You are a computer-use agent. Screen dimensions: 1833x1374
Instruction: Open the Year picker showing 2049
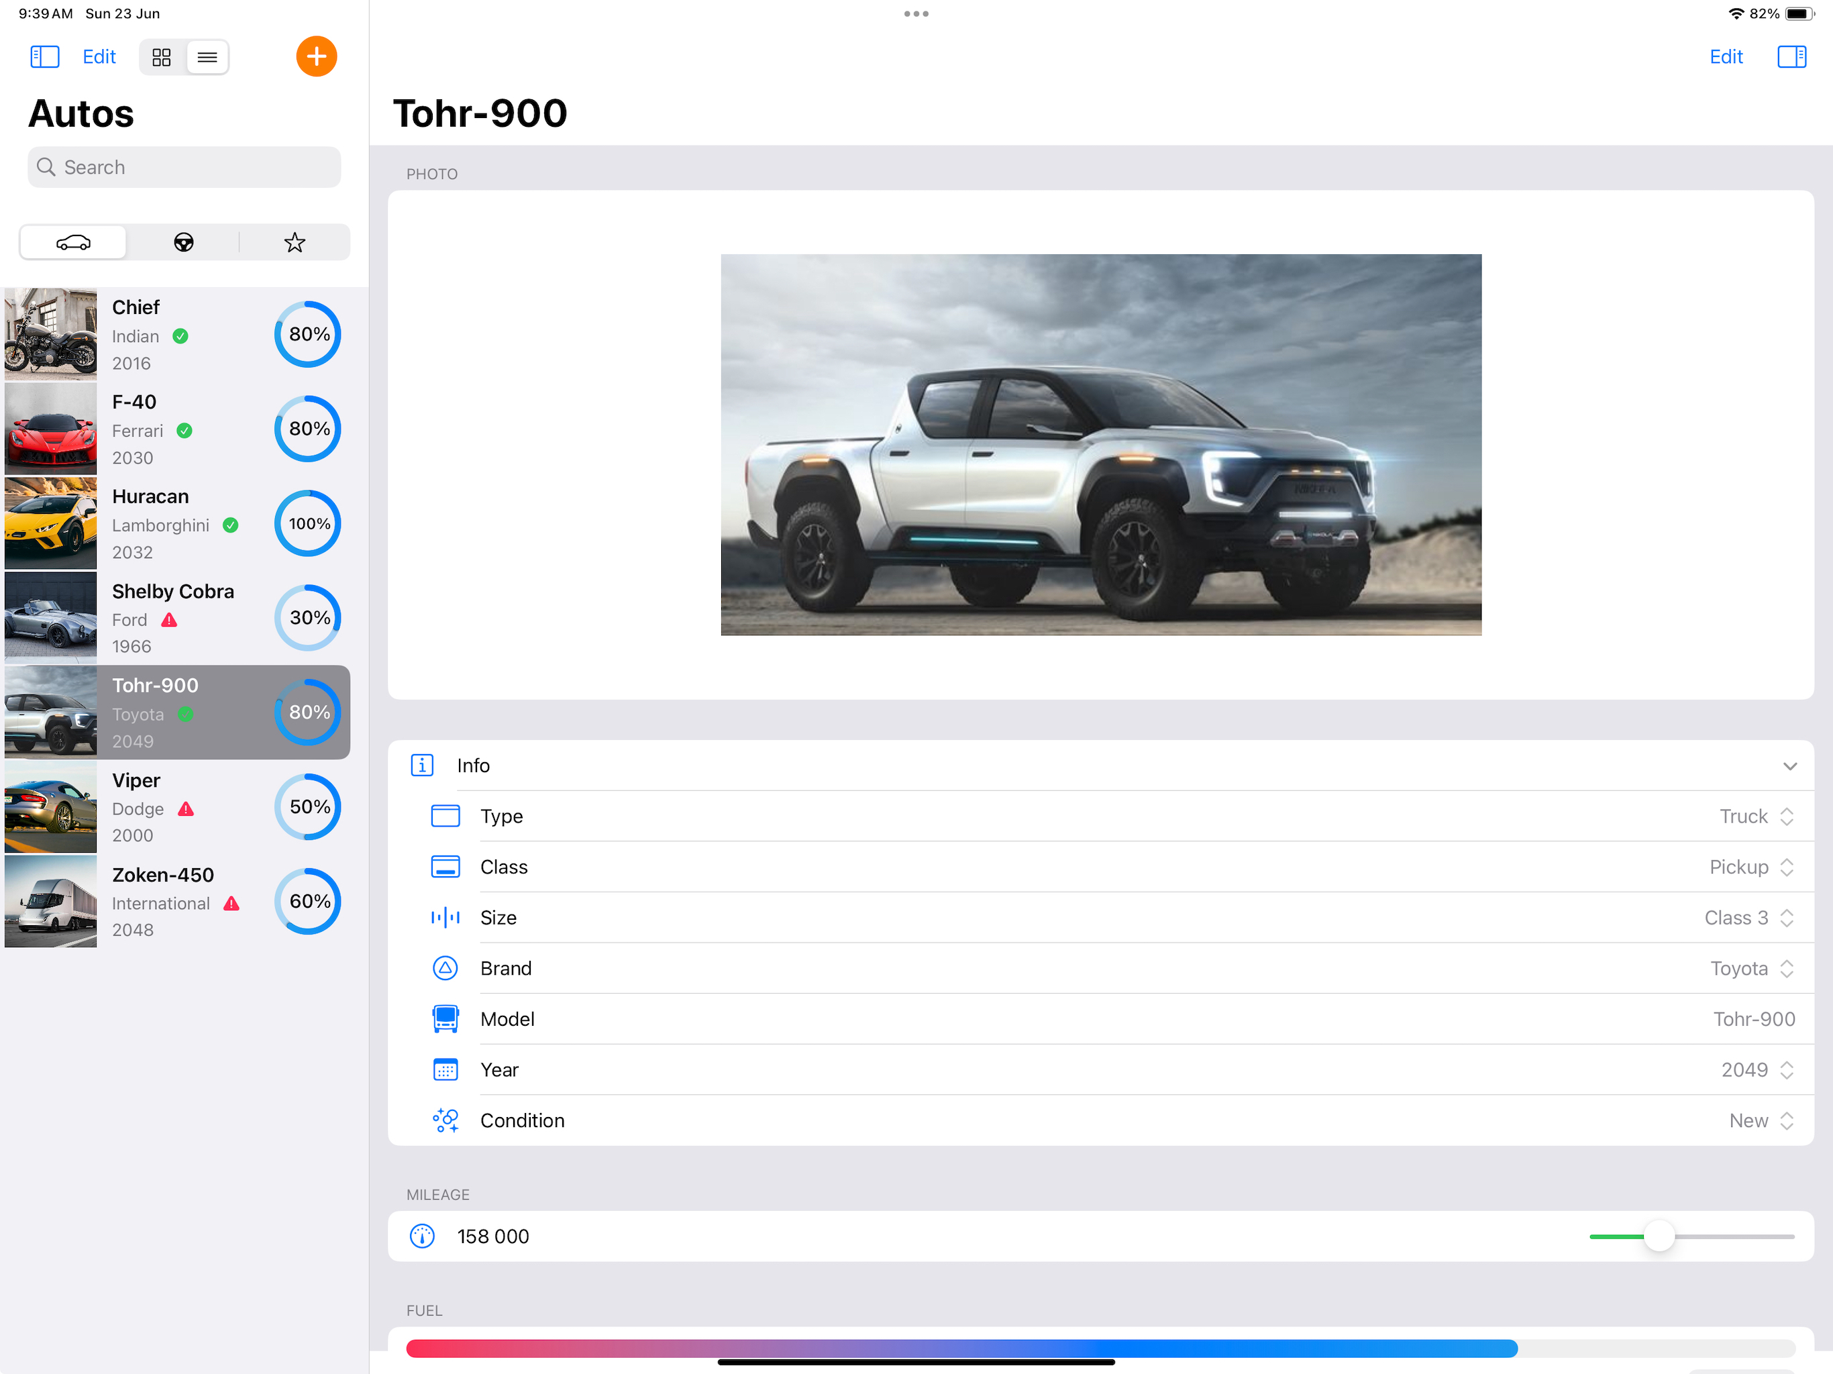pos(1758,1069)
